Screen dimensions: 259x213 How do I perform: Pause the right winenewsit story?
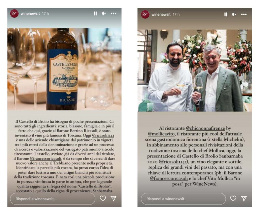(x=226, y=14)
